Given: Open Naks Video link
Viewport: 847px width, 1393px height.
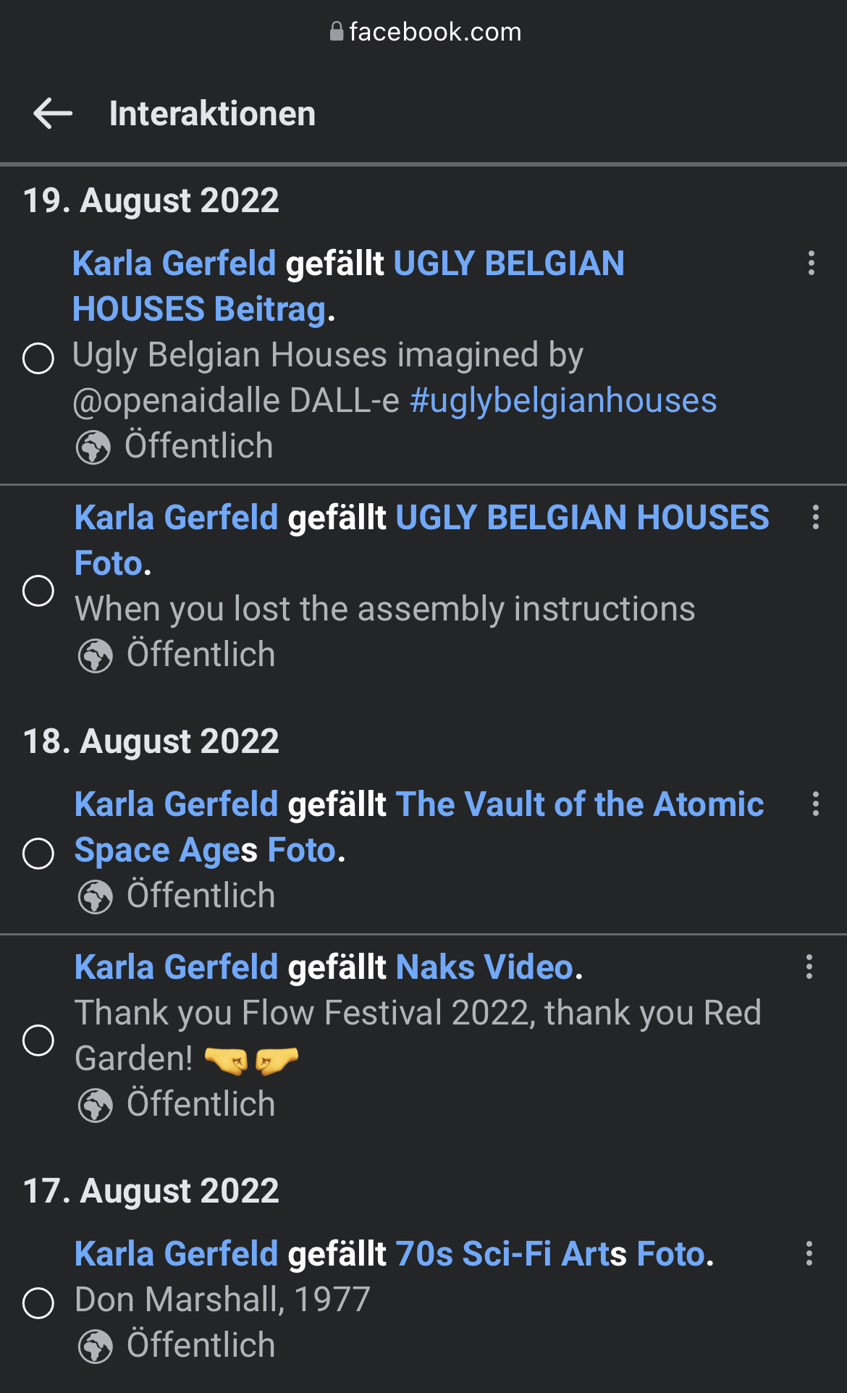Looking at the screenshot, I should pyautogui.click(x=484, y=967).
